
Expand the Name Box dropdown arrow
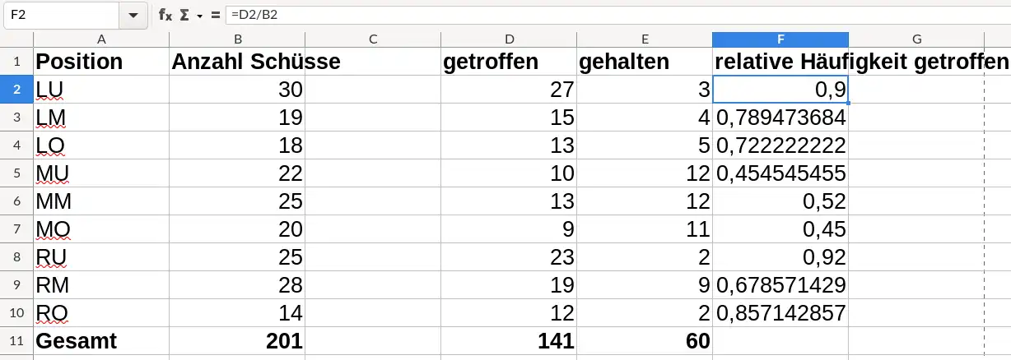click(133, 15)
